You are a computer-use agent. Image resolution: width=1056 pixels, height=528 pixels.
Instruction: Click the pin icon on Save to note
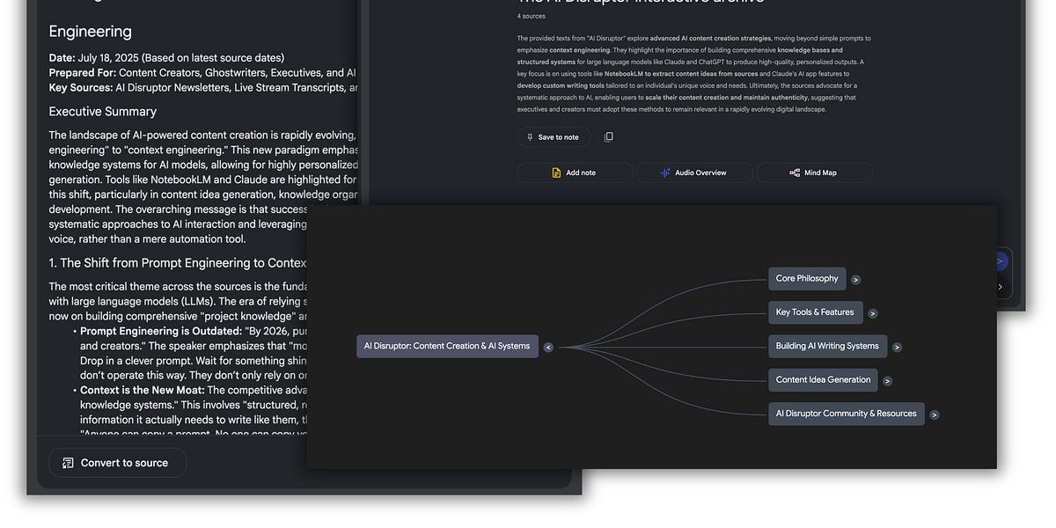click(530, 137)
